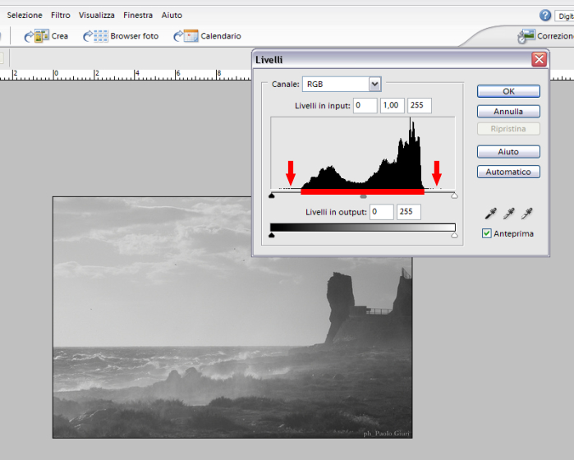Open the Calendario toolbar icon
This screenshot has width=574, height=460.
coord(186,36)
